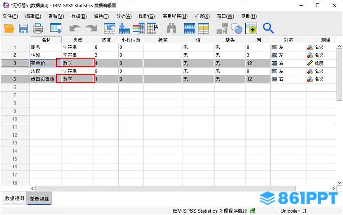
Task: Click right-align icon in 客单价 row
Action: coord(274,63)
